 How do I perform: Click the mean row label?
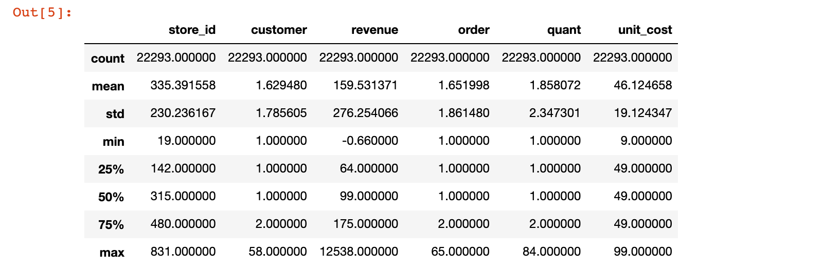(x=108, y=86)
